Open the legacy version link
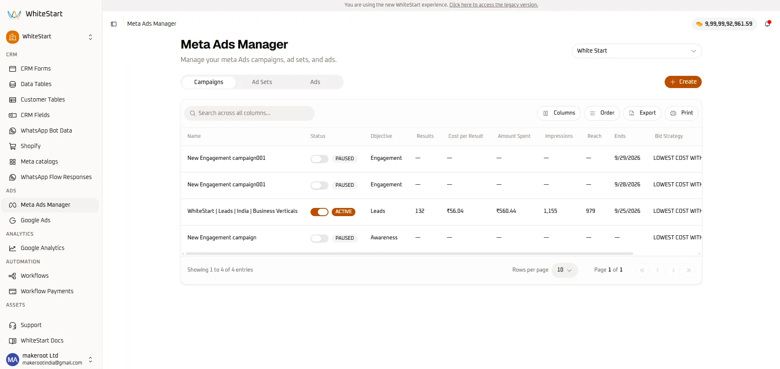 point(494,5)
